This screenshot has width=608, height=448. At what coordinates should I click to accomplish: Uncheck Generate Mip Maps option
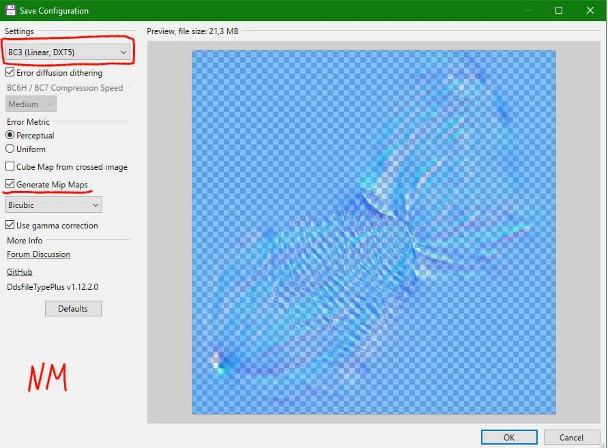[10, 185]
